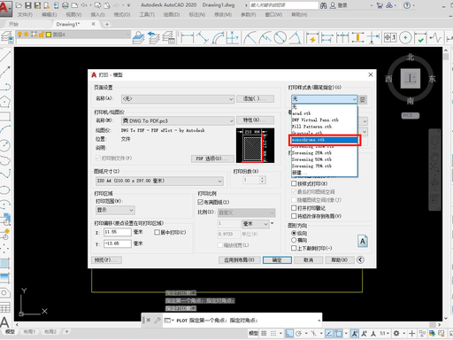Click the 添加 add page setup button
The width and height of the screenshot is (453, 340).
(x=255, y=98)
